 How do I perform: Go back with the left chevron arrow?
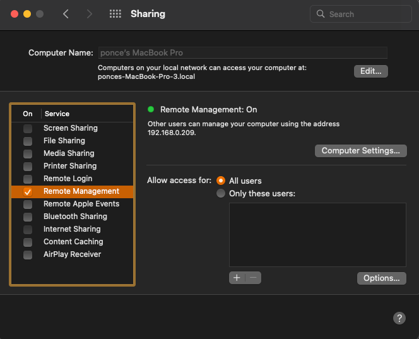click(66, 14)
